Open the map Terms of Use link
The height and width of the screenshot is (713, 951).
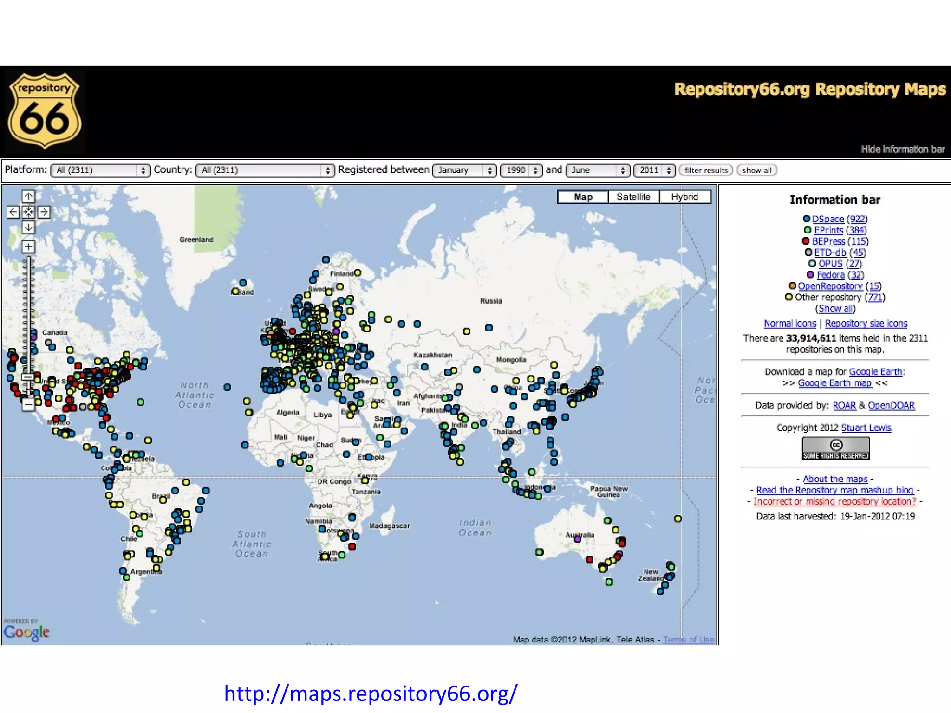[x=689, y=640]
